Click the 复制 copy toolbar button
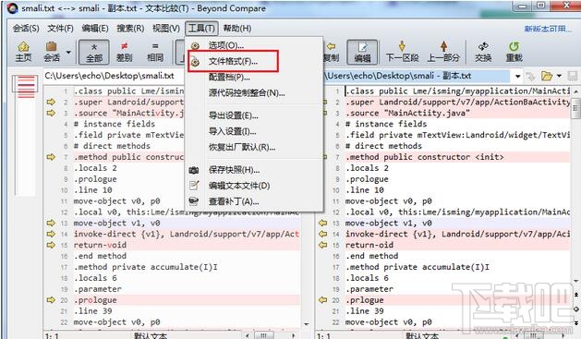581x339 pixels. [331, 52]
